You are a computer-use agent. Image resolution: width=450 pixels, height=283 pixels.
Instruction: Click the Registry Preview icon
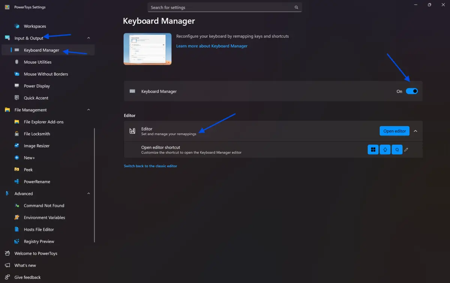point(17,241)
